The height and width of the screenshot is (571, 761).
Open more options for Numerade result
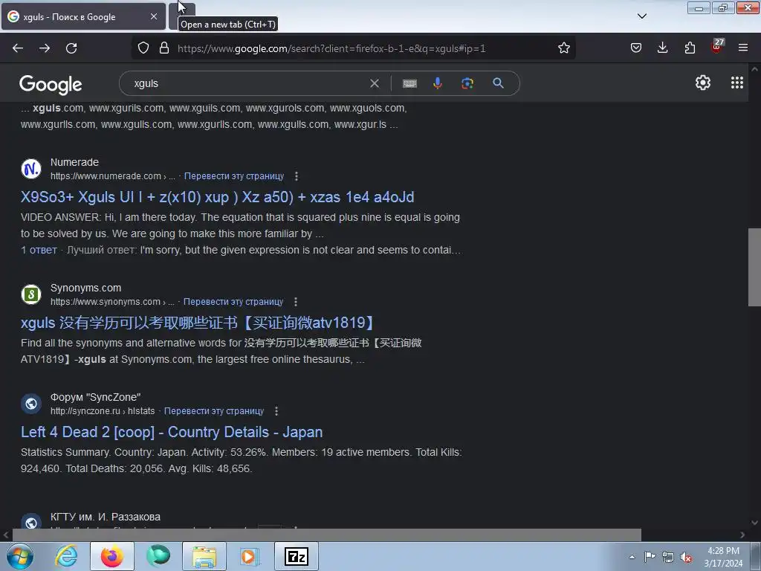[296, 176]
